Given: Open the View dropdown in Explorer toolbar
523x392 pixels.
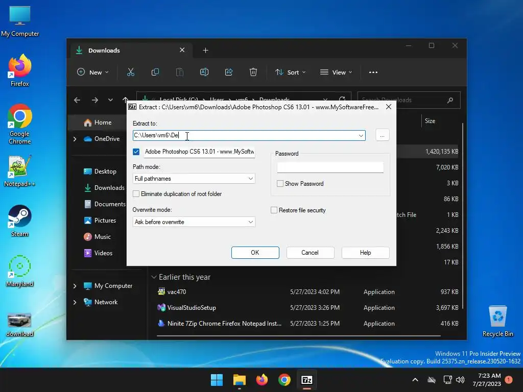Looking at the screenshot, I should pos(336,72).
